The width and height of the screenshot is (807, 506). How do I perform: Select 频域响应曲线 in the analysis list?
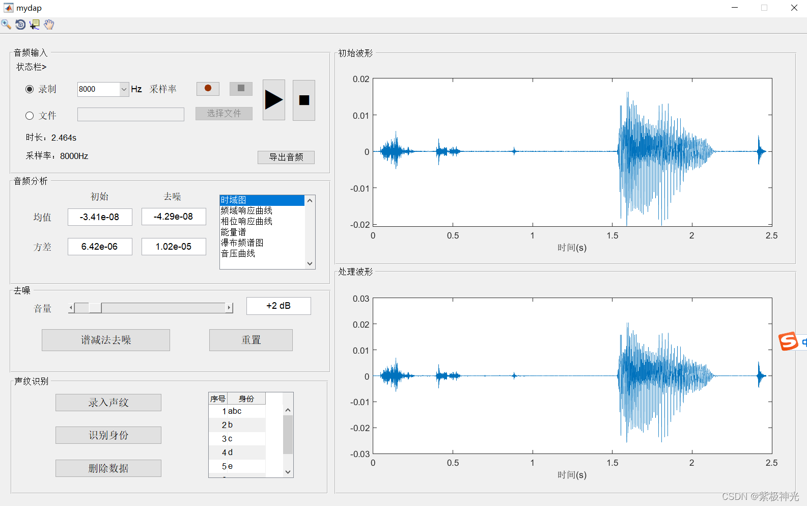262,210
